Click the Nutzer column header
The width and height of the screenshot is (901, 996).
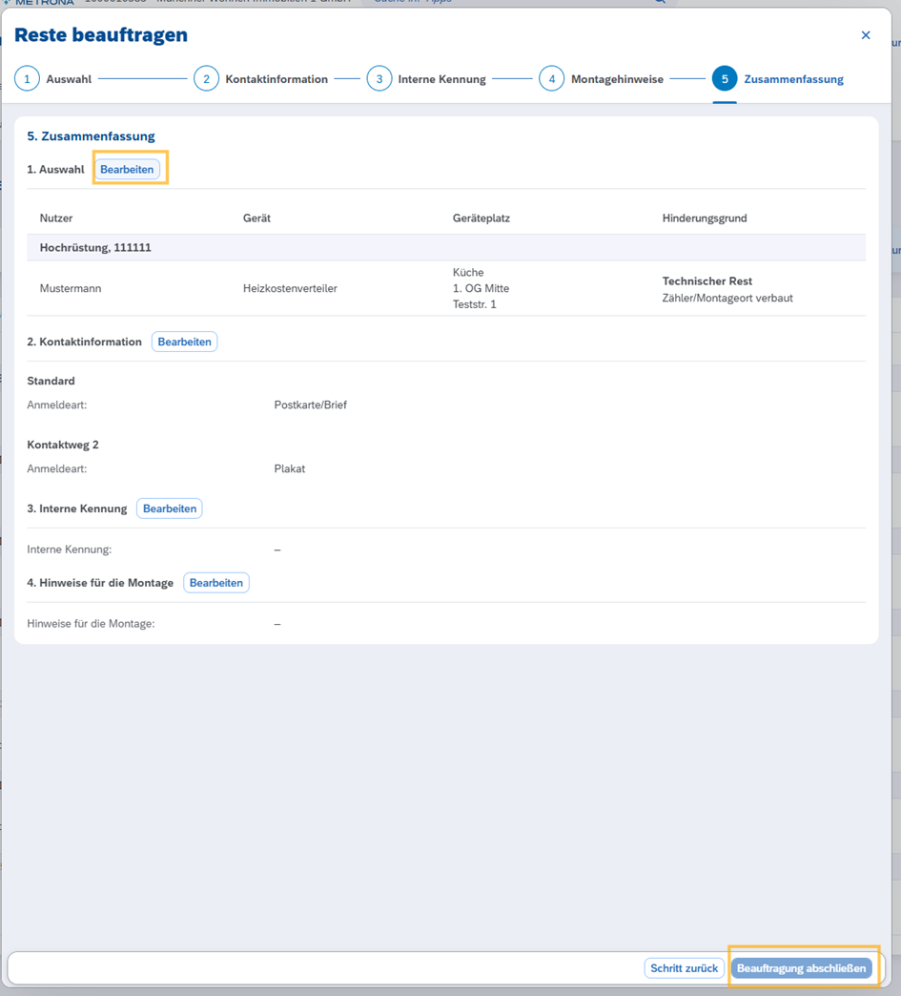[56, 218]
